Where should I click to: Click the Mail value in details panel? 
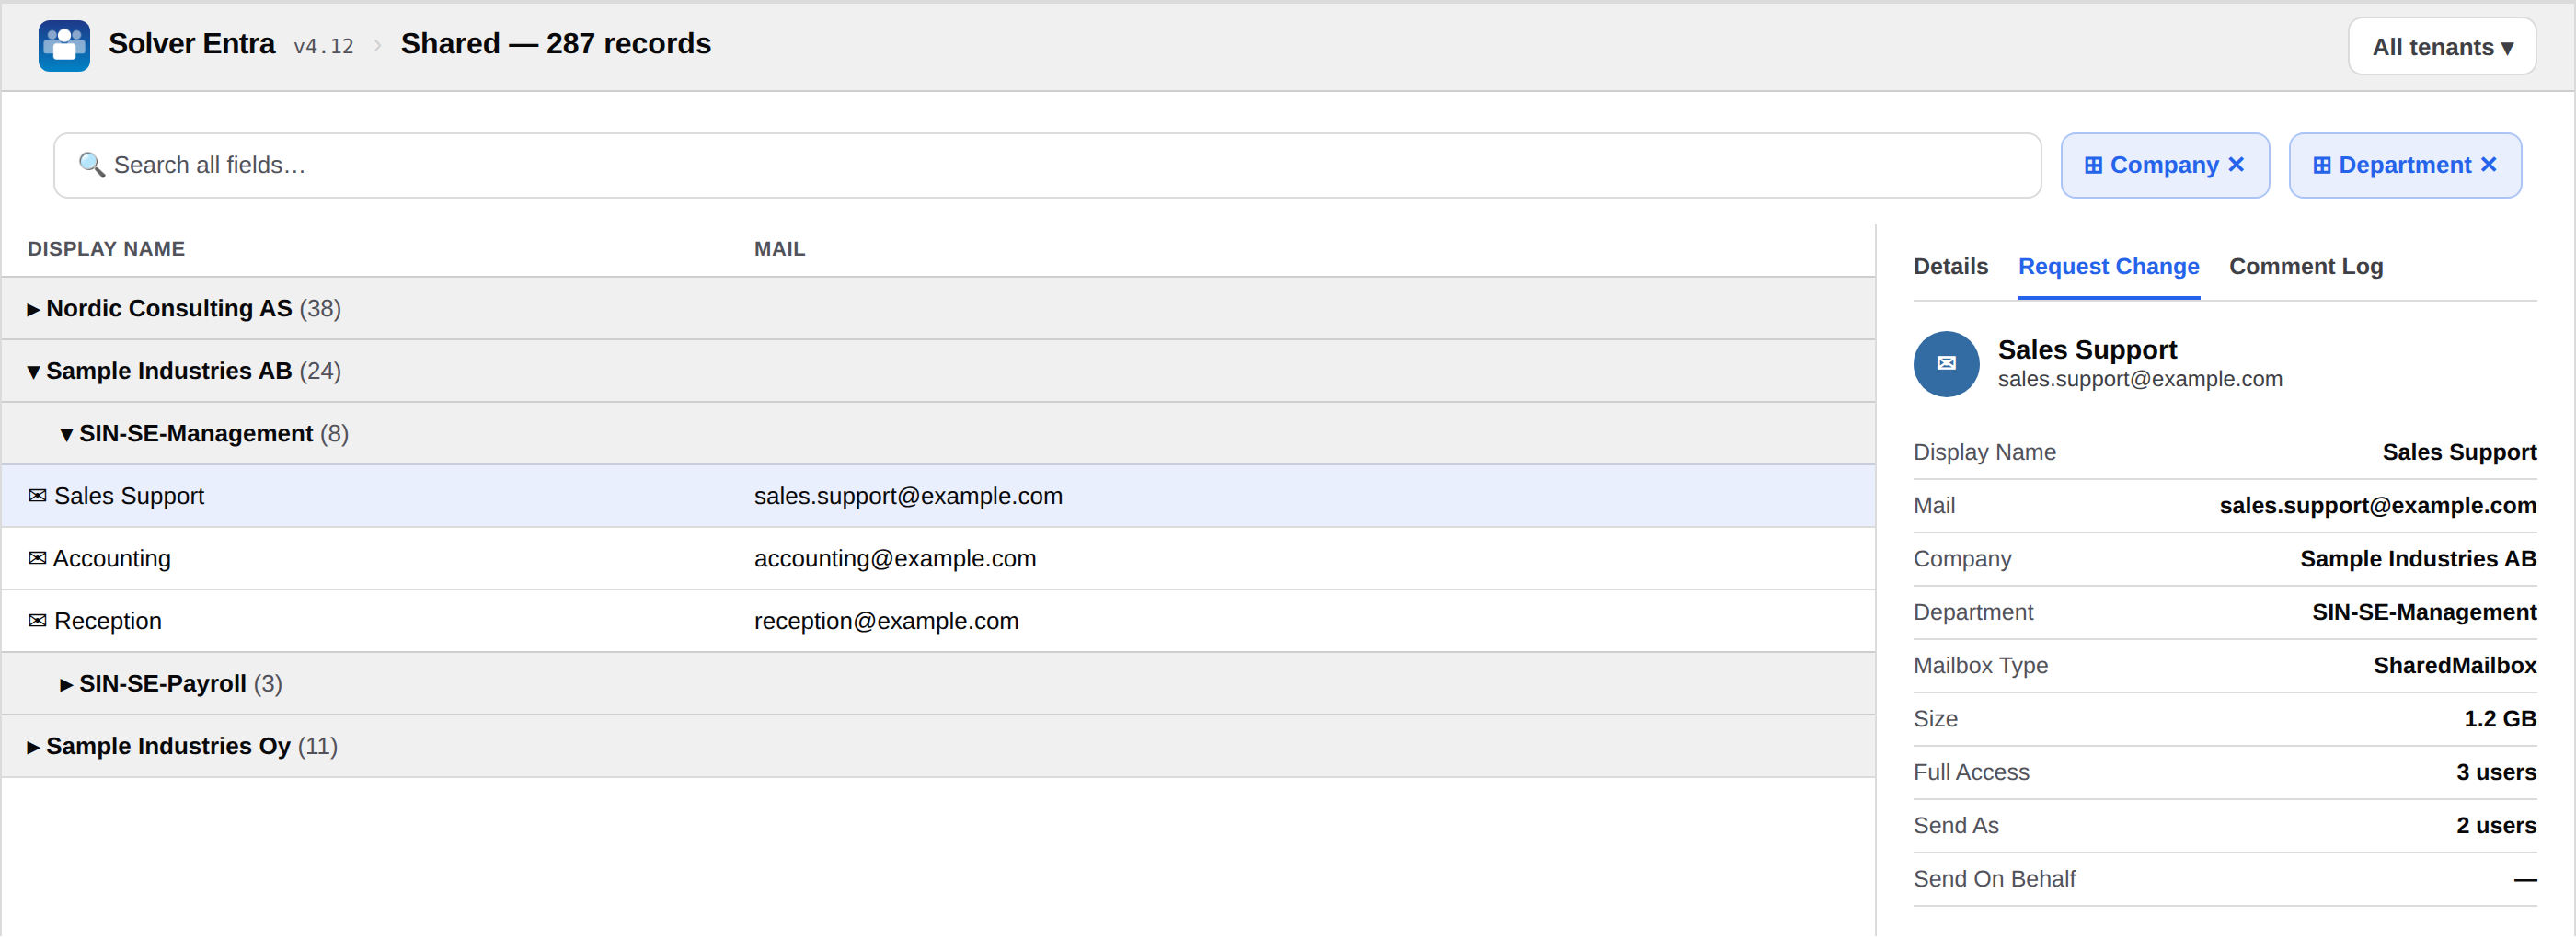click(2377, 506)
